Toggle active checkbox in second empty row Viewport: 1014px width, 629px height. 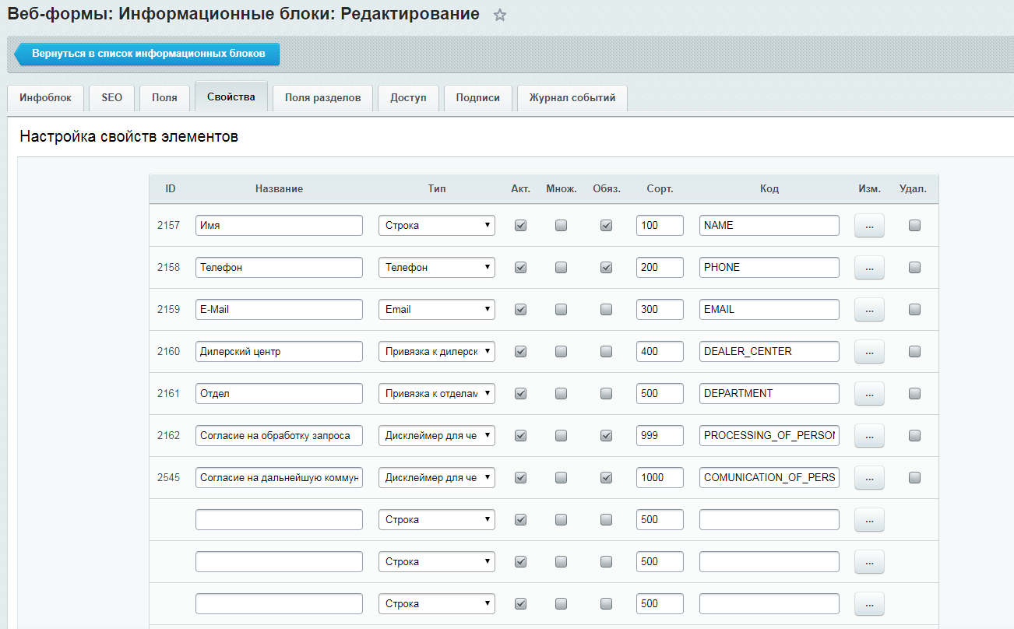(521, 561)
